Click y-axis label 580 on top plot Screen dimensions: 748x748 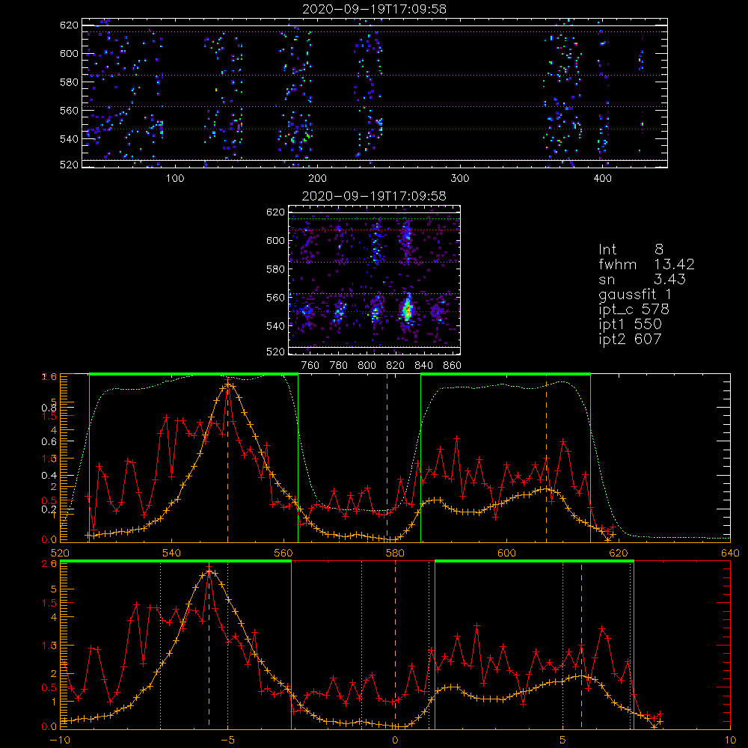coord(69,82)
